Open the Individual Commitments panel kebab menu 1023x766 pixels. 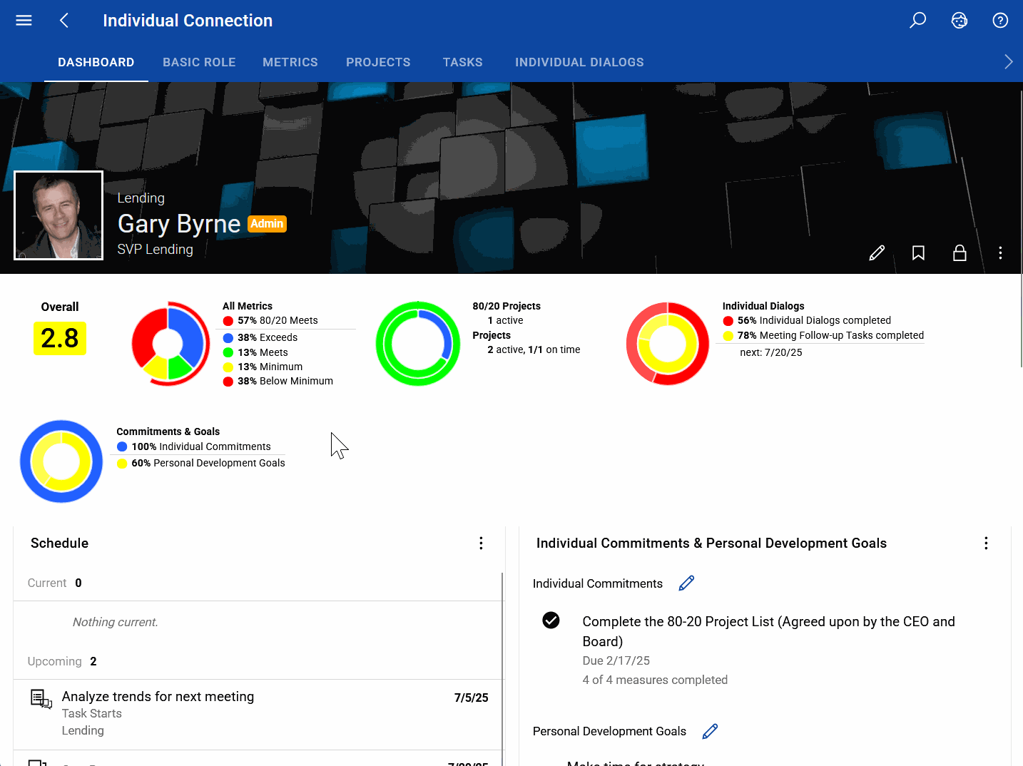point(986,543)
